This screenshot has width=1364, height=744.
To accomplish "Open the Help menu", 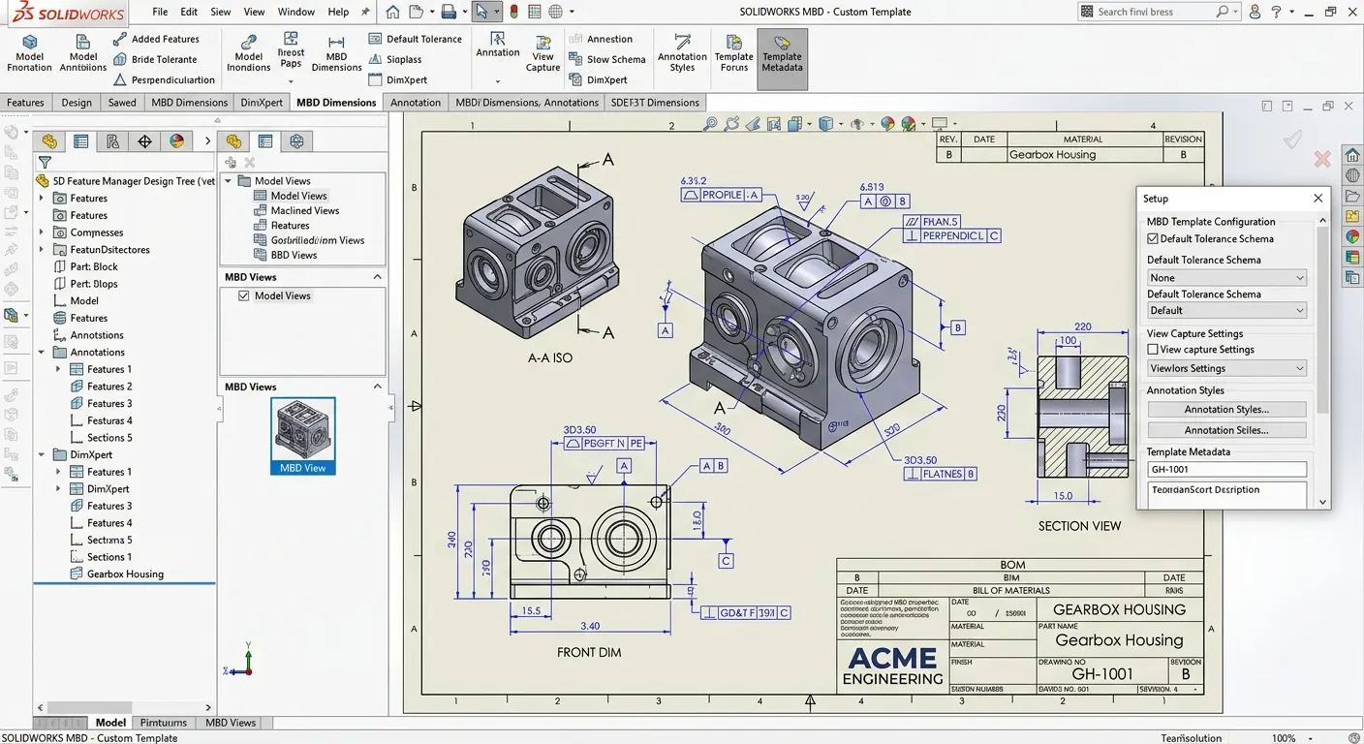I will click(338, 12).
